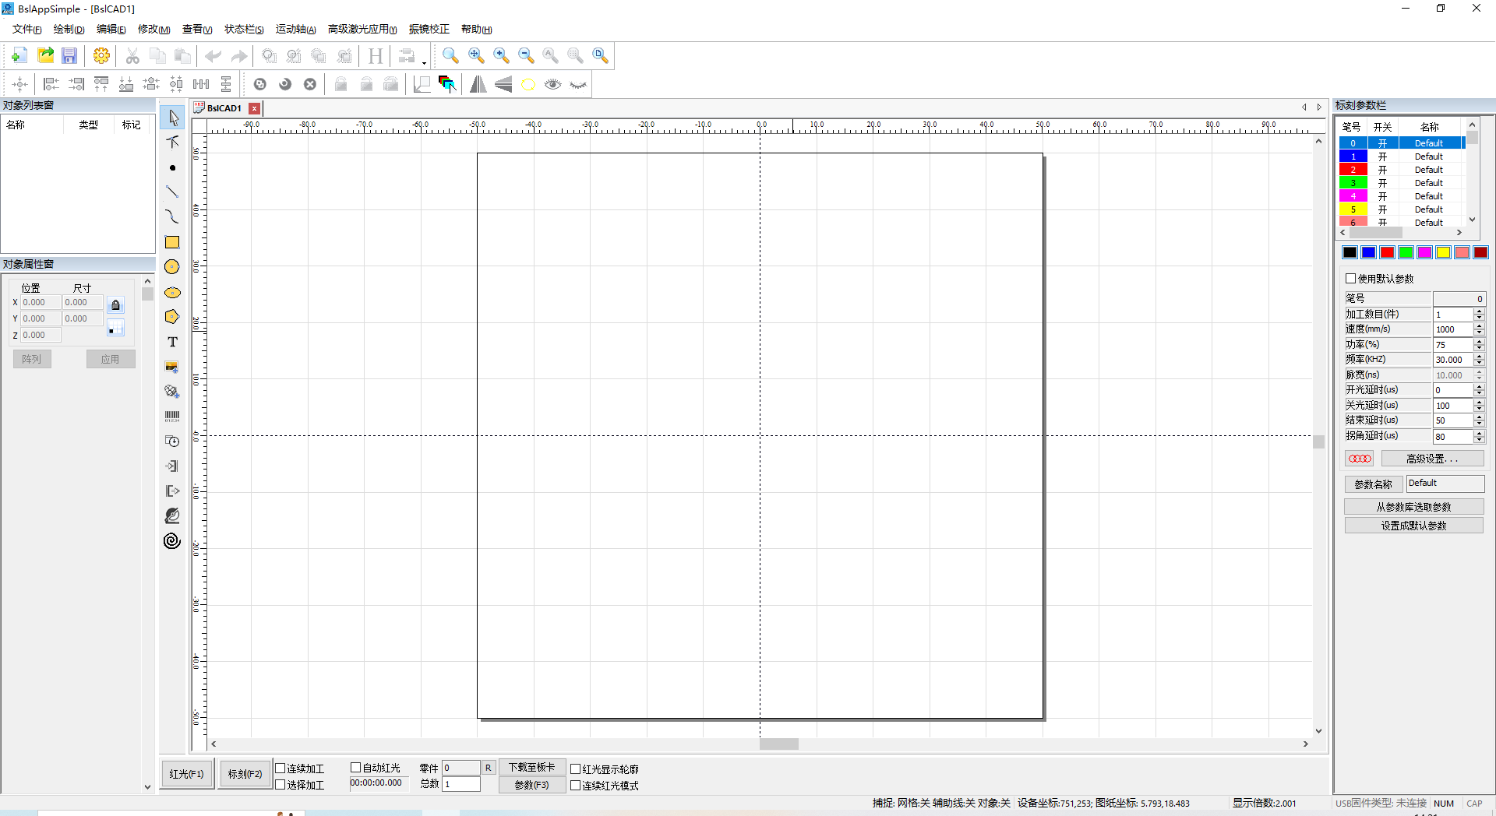
Task: Increase 速度(mm/s) with up stepper
Action: click(1479, 326)
